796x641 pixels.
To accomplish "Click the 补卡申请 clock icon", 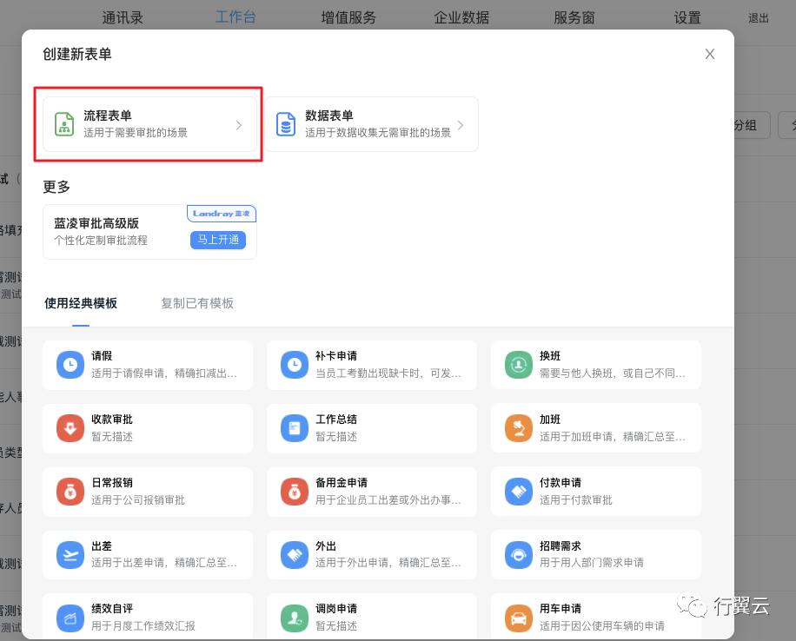I will coord(294,364).
